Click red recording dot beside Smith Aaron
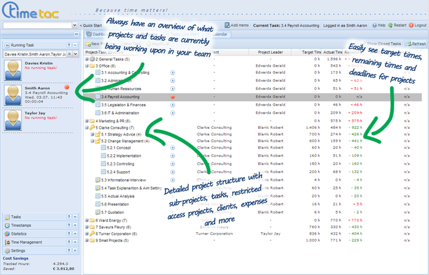 [67, 87]
